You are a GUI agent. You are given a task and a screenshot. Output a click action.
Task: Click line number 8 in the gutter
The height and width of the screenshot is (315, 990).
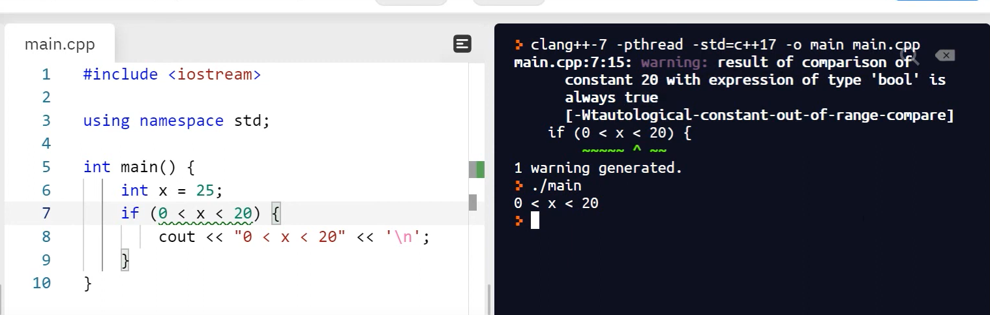click(x=46, y=237)
